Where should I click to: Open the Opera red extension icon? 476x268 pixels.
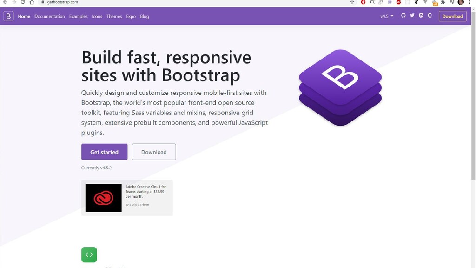(x=363, y=2)
